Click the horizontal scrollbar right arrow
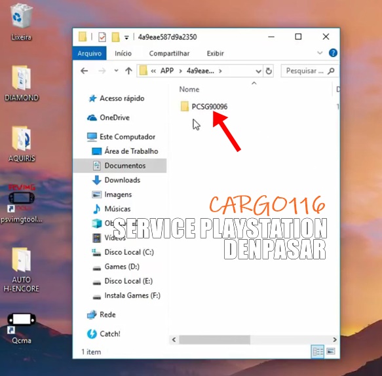 click(334, 339)
